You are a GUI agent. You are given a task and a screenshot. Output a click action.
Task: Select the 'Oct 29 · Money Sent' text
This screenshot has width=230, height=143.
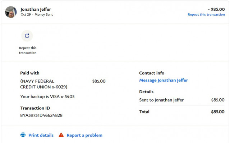[x=37, y=15]
